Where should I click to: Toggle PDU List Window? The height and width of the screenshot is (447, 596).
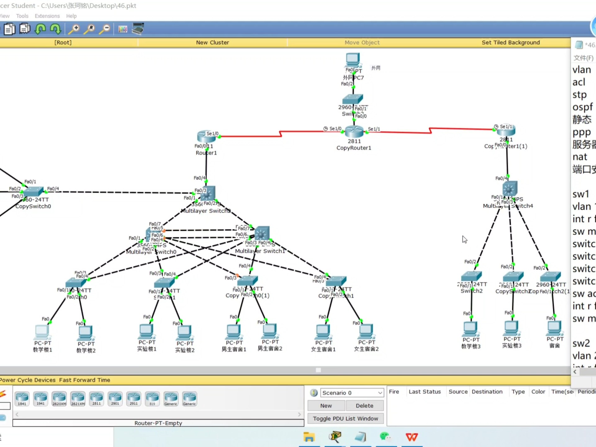pyautogui.click(x=345, y=418)
